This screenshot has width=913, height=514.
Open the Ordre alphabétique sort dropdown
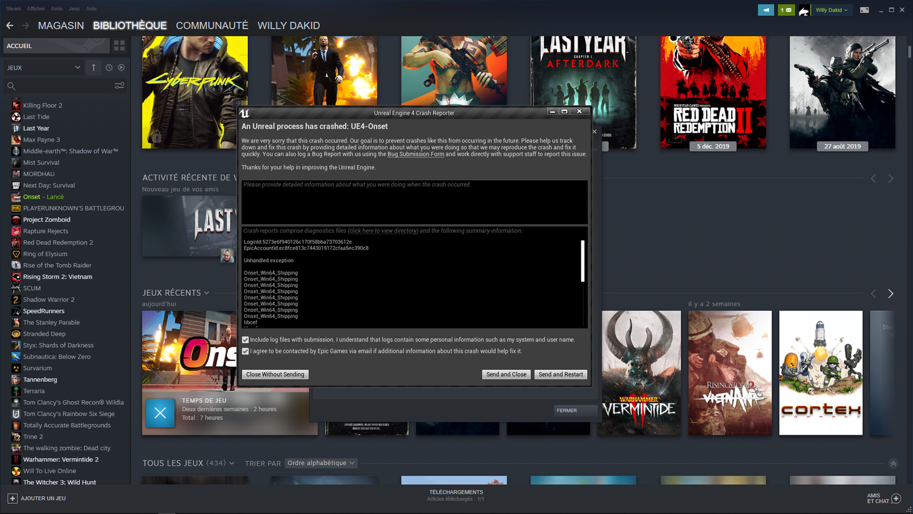coord(321,463)
